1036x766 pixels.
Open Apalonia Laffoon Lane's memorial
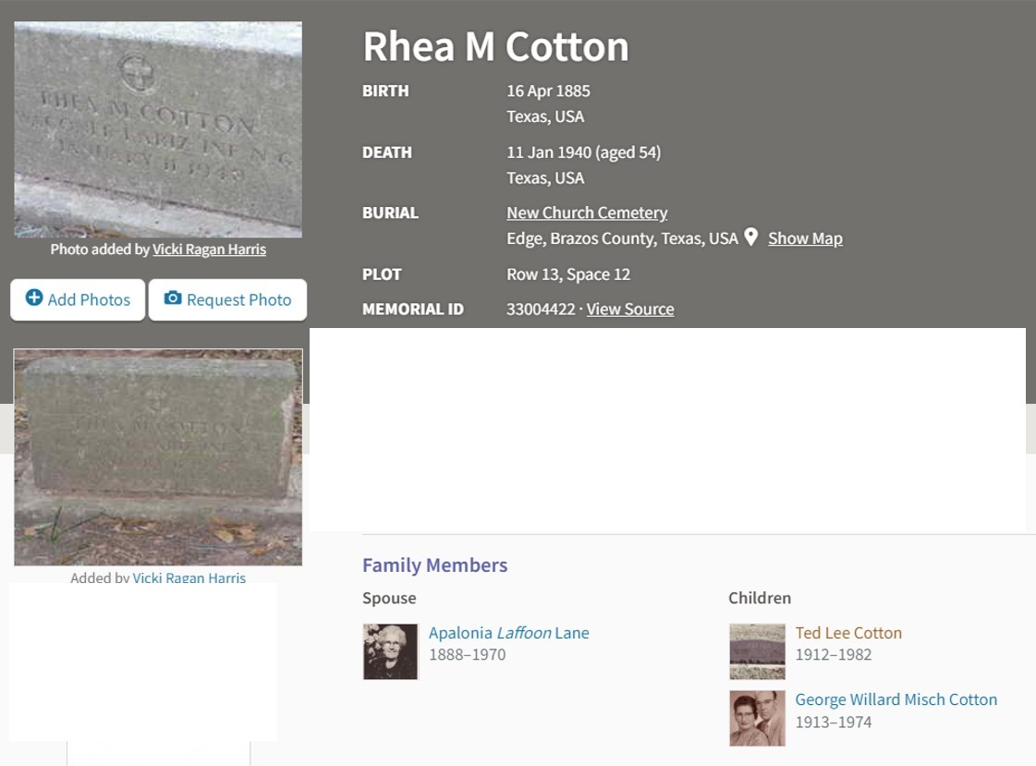[x=508, y=633]
